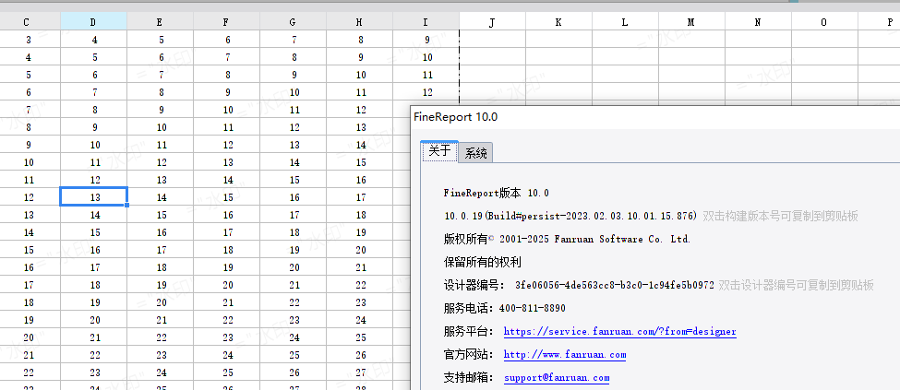Click the build number 10.0.19(Build#persist-2023...) text
Screen dimensions: 900x390
pos(570,217)
